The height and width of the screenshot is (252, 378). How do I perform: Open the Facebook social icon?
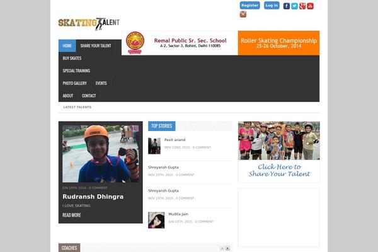click(x=287, y=6)
